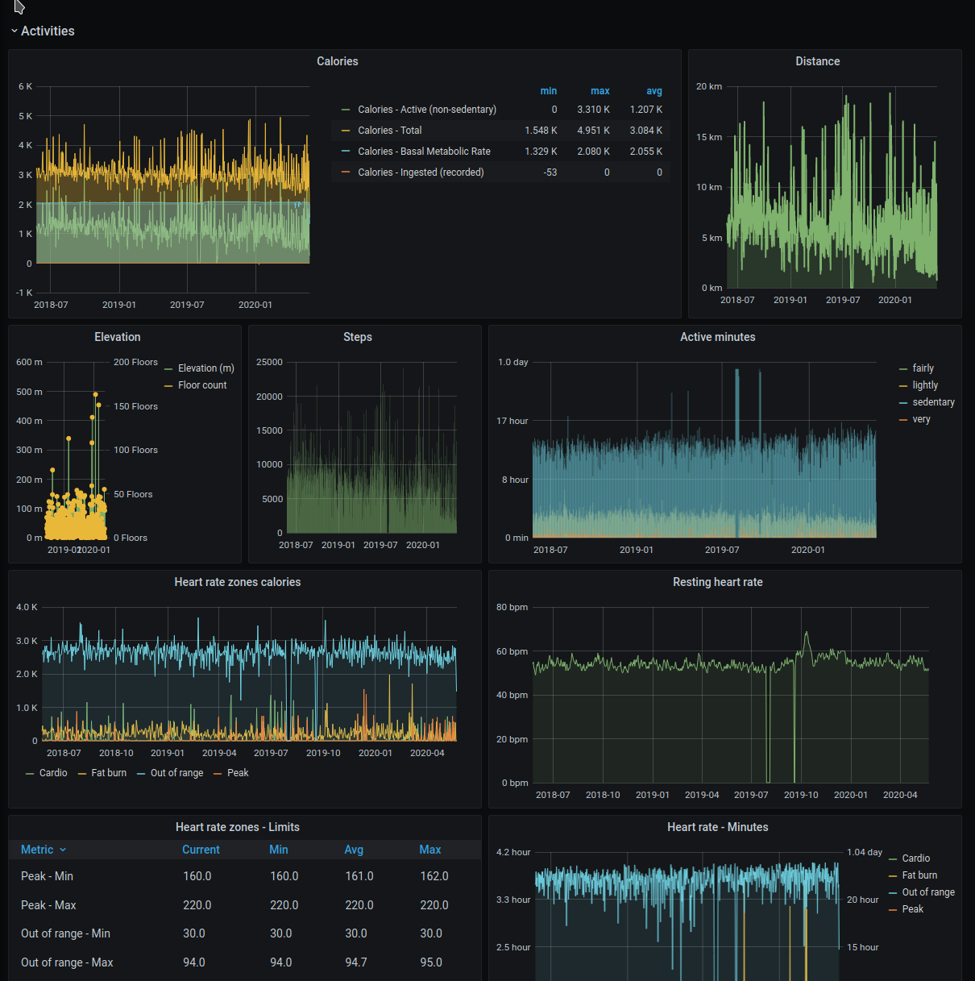
Task: Open the Metric column sort dropdown
Action: tap(43, 850)
